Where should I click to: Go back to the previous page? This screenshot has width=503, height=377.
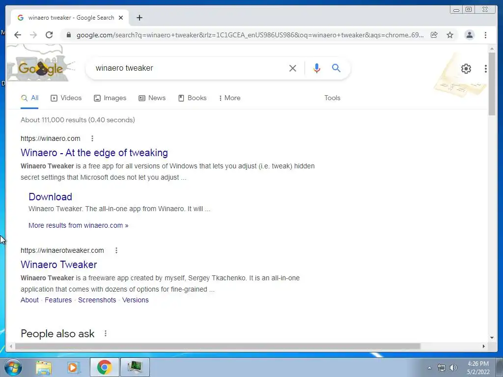pos(18,35)
